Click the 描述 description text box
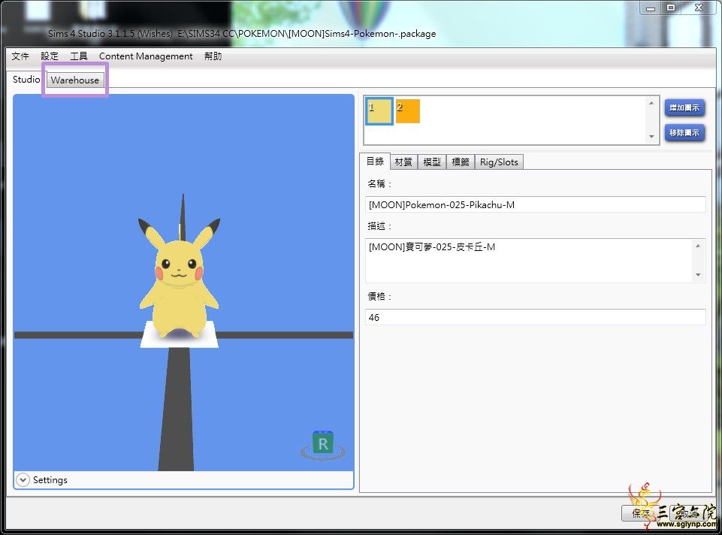Screen dimensions: 722x535 pyautogui.click(x=535, y=261)
